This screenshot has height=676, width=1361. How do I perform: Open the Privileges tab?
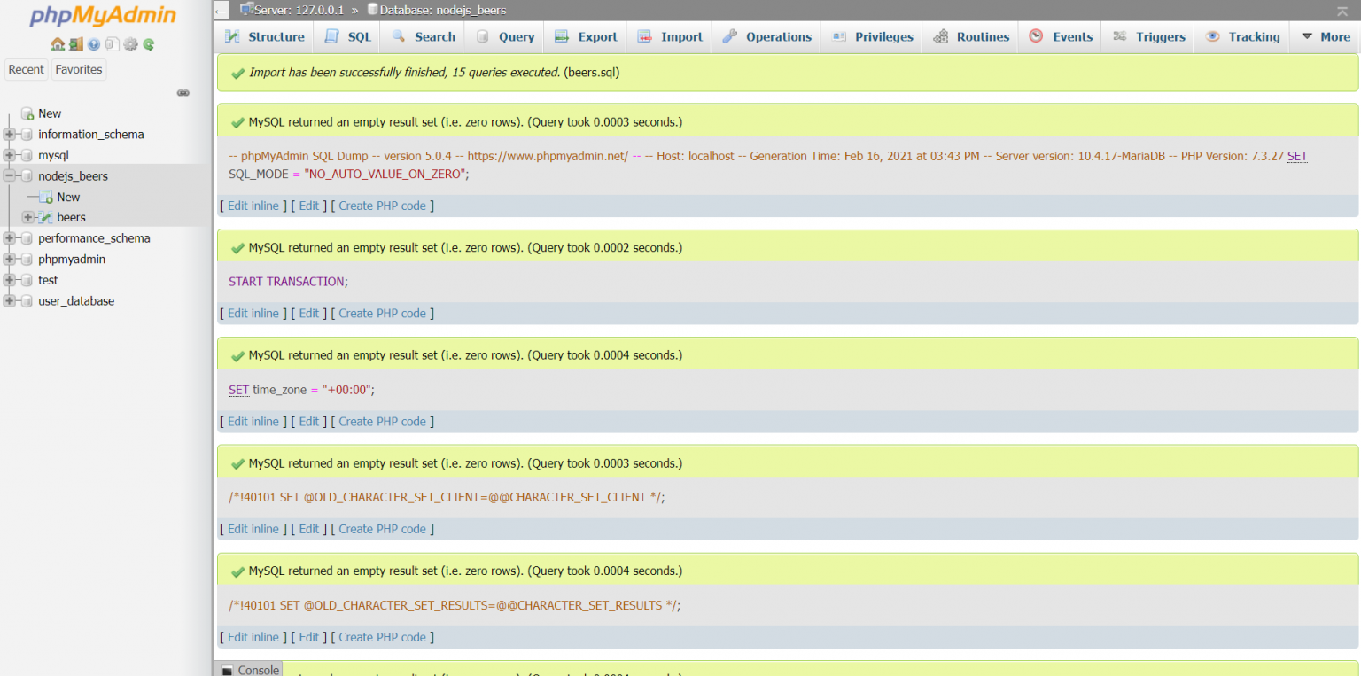(x=871, y=36)
